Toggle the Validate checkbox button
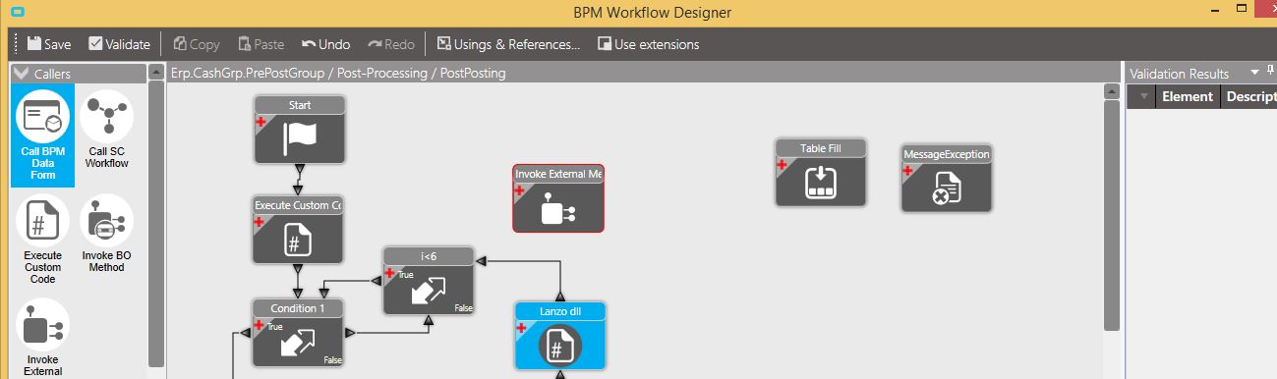This screenshot has height=379, width=1277. coord(119,44)
